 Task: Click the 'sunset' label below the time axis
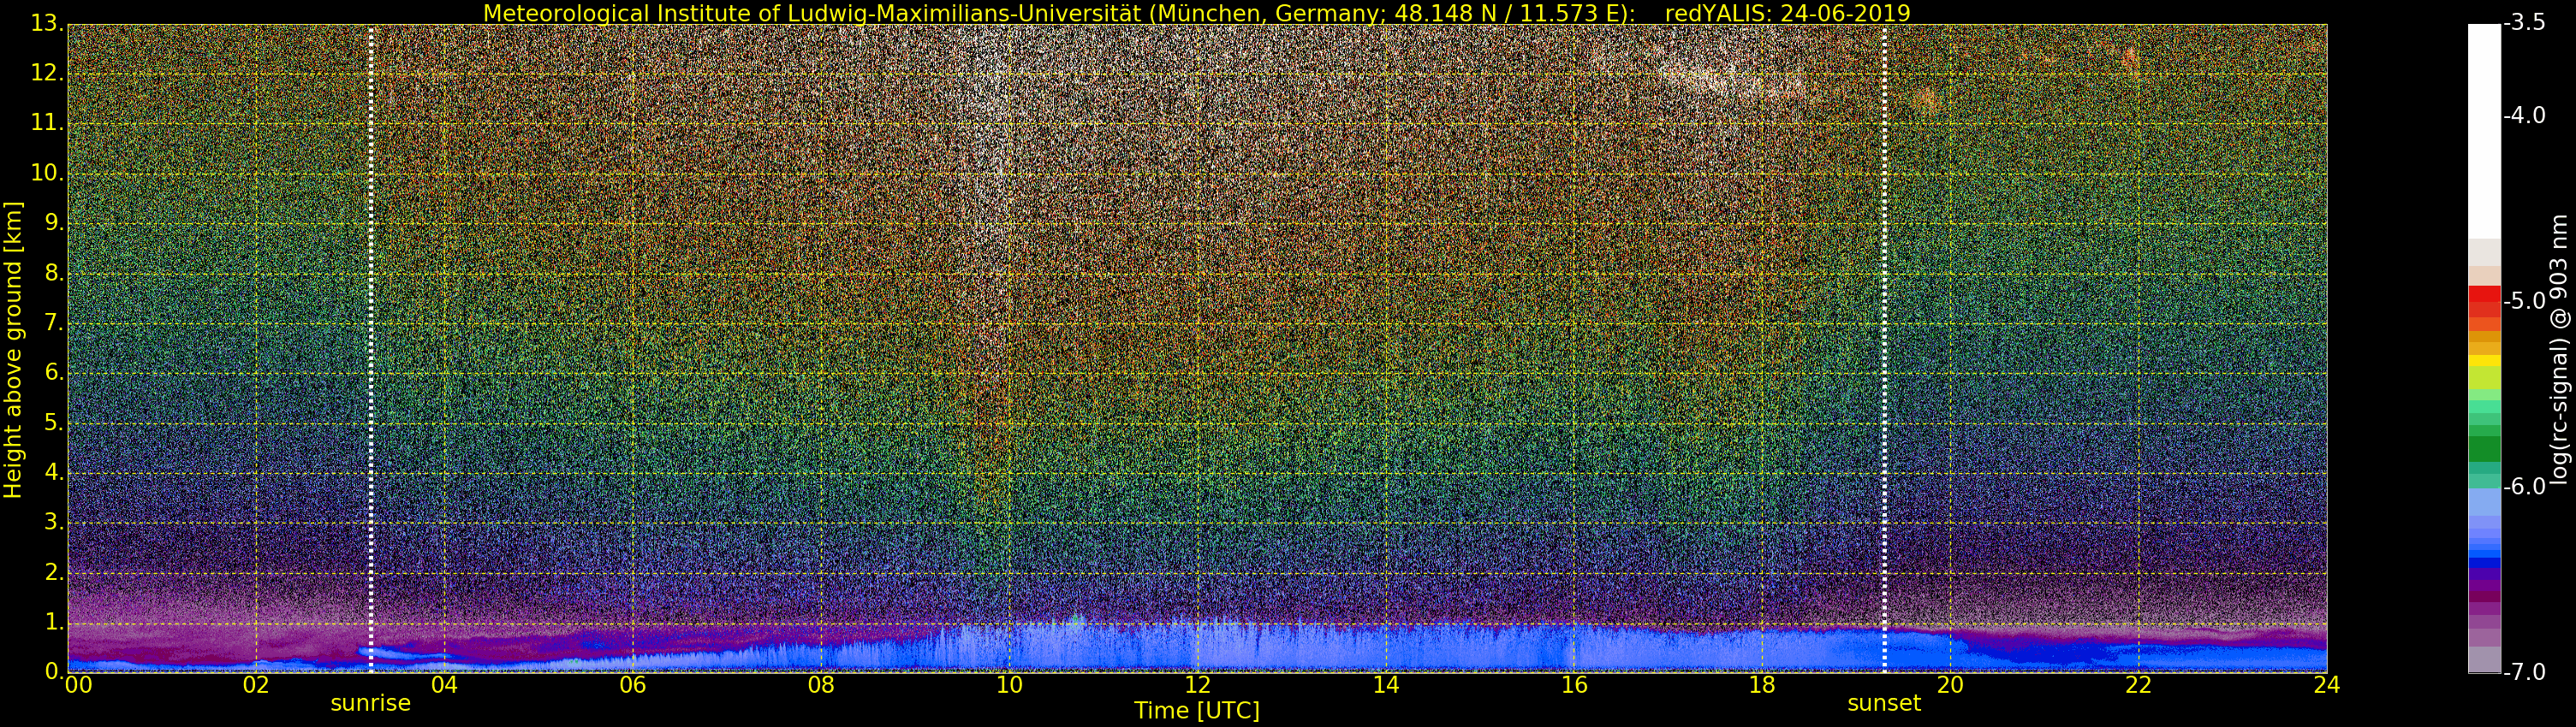1884,703
